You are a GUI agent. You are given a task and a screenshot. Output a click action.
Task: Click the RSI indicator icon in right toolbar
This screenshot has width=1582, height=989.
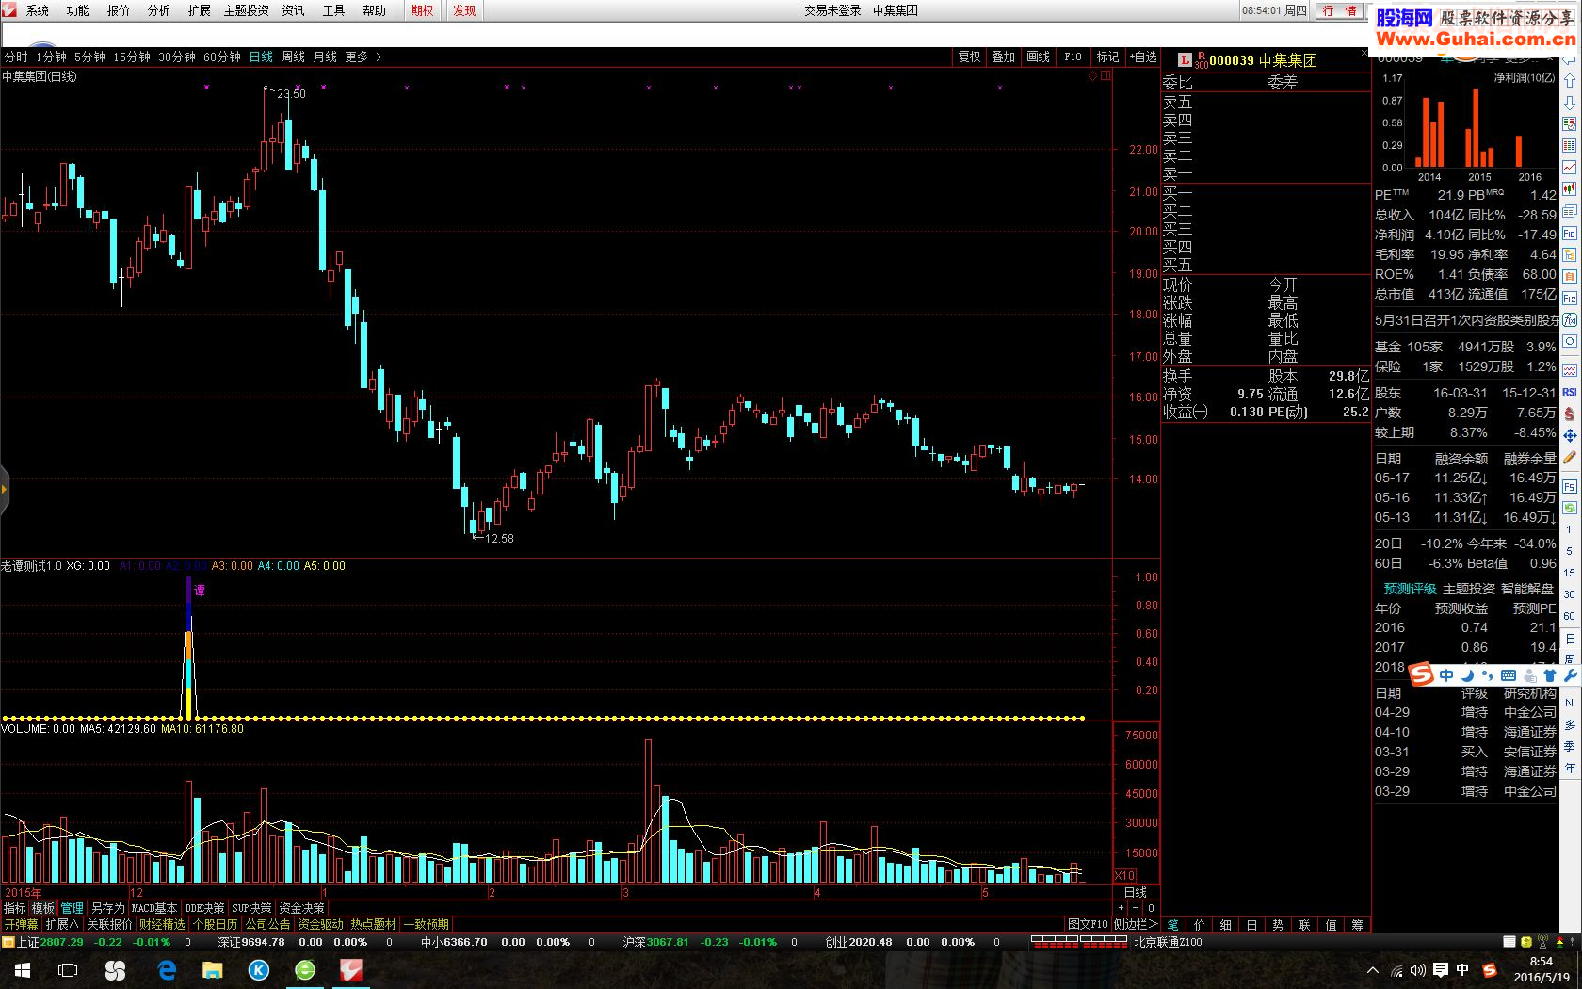[x=1570, y=392]
